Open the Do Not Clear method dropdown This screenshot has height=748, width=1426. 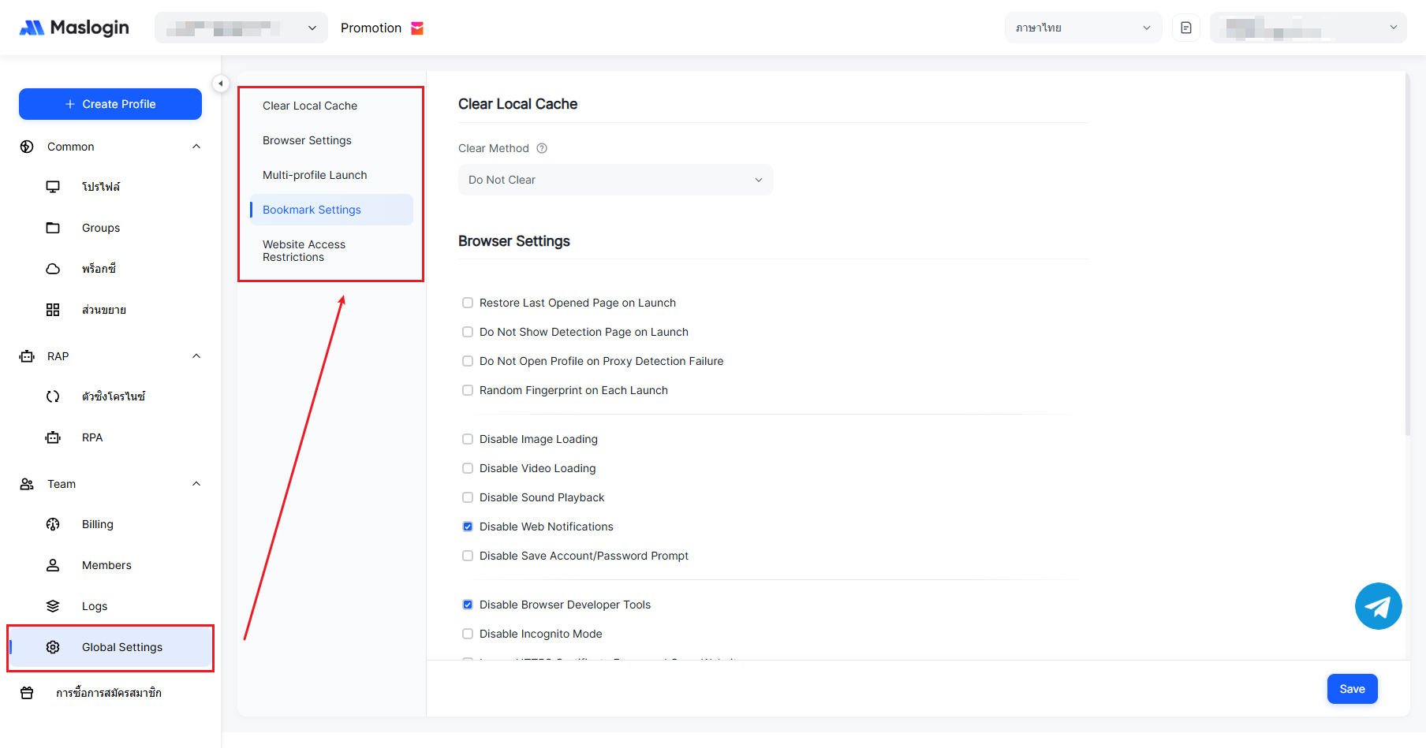pyautogui.click(x=615, y=180)
